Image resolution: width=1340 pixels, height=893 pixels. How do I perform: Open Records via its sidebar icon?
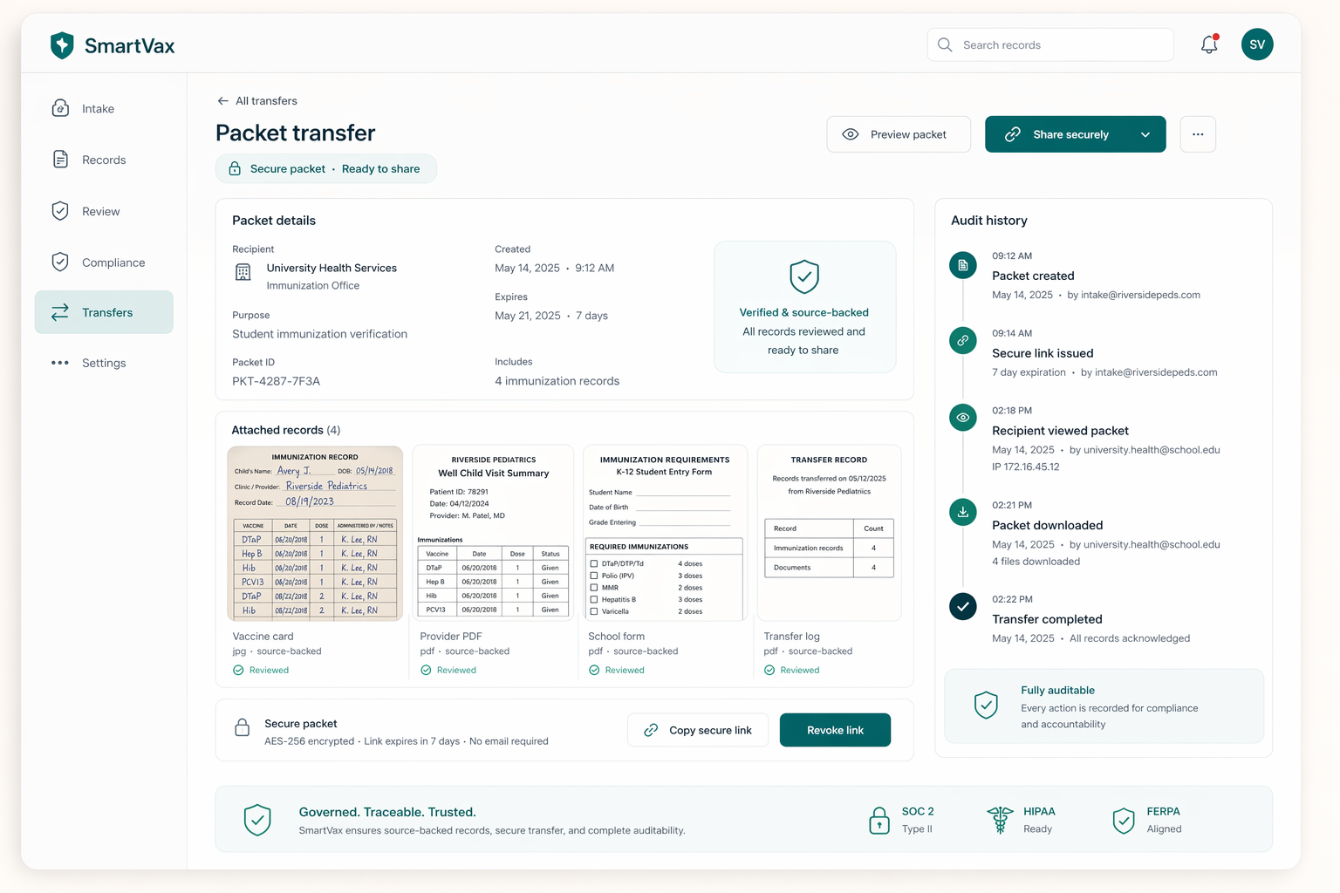pyautogui.click(x=59, y=160)
